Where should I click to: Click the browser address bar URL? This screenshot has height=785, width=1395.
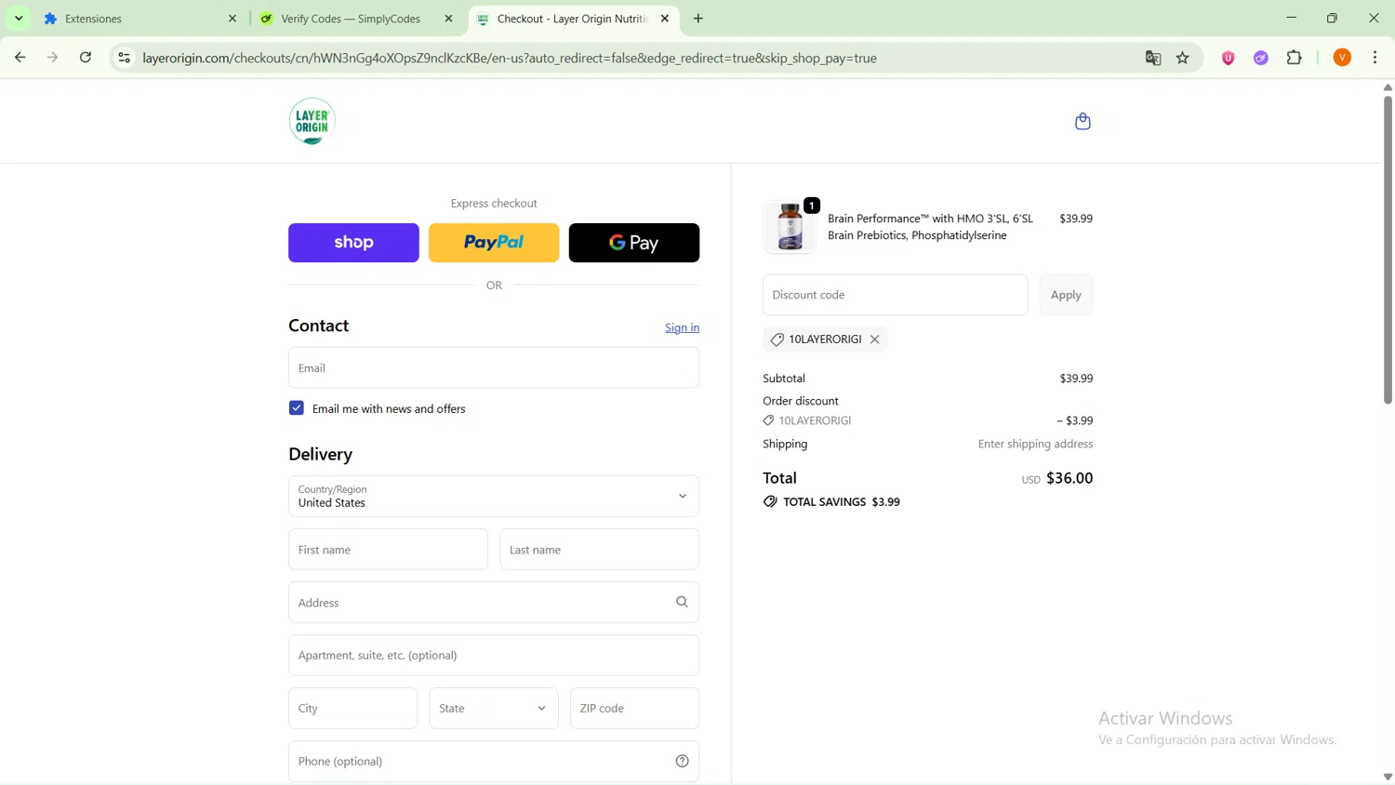510,58
